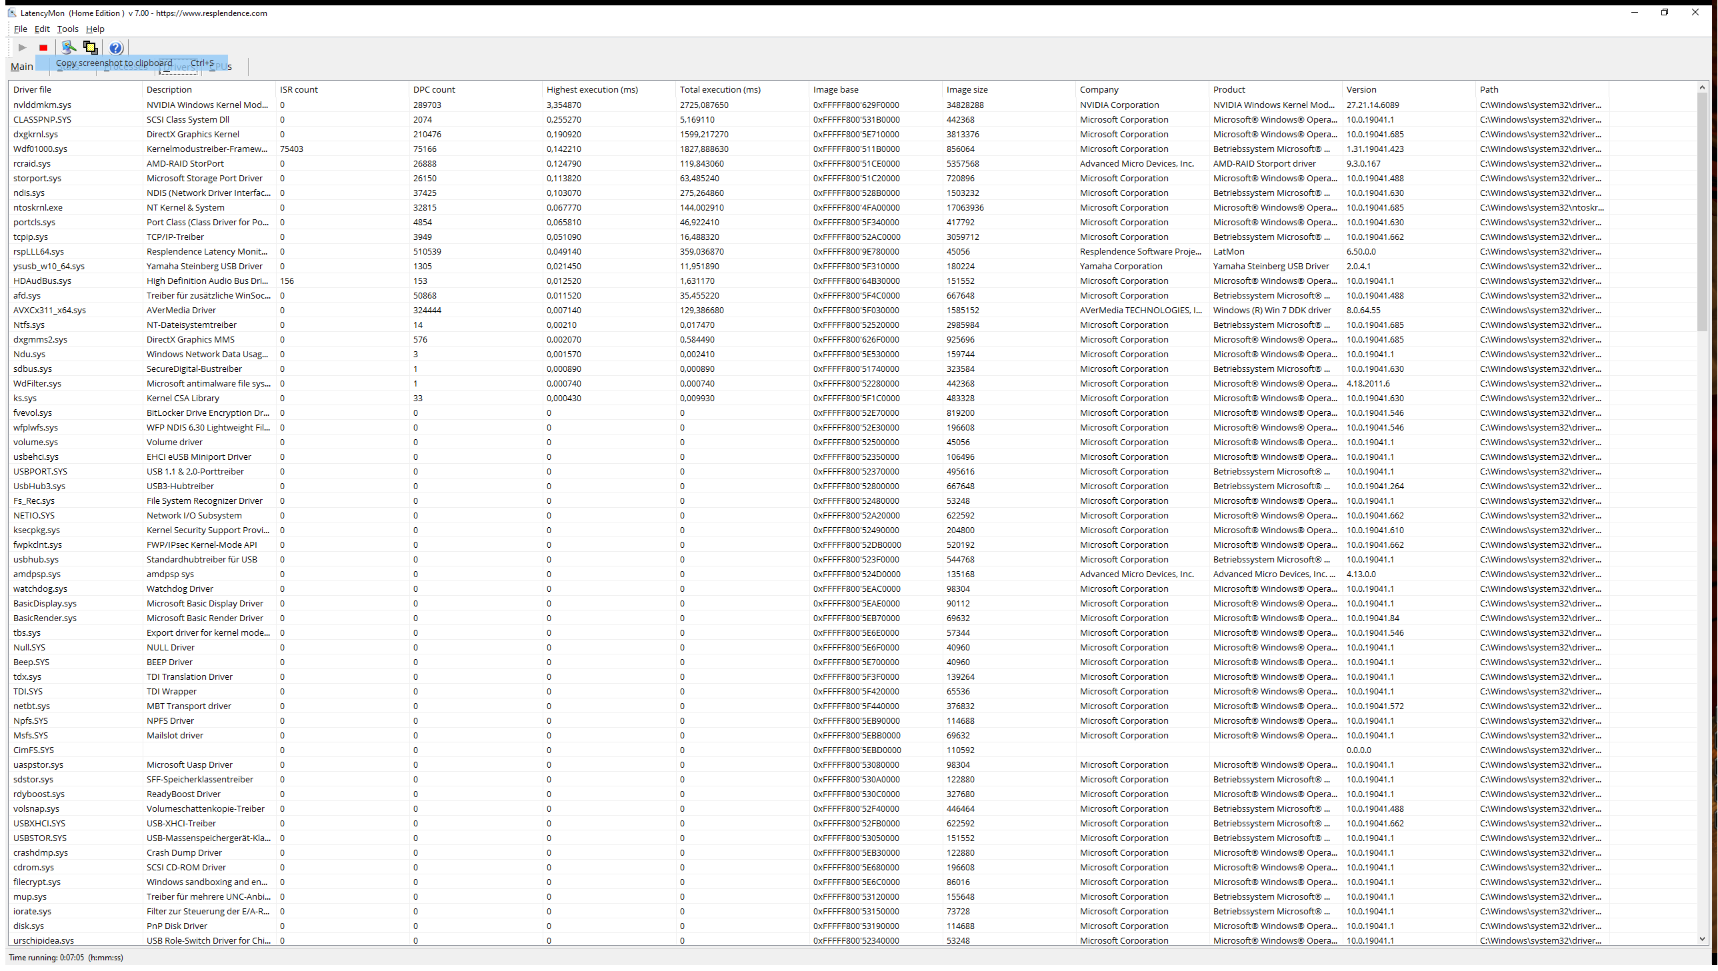This screenshot has width=1718, height=971.
Task: Click the scrollbar down arrow at bottom right
Action: tap(1702, 938)
